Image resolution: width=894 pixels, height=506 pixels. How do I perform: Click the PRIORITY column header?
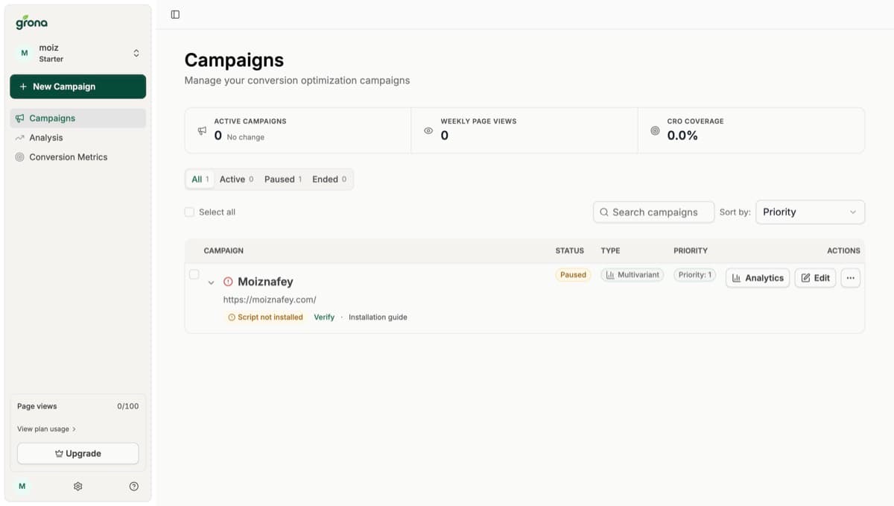tap(691, 251)
